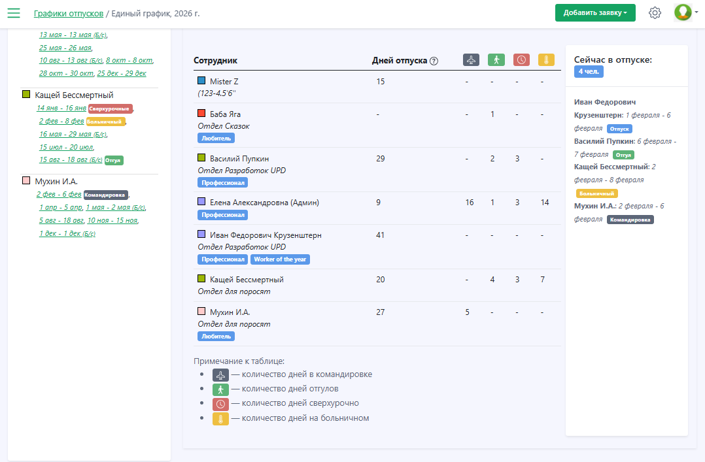705x462 pixels.
Task: Open the 14 янв - 16 янв vacation link
Action: 61,108
